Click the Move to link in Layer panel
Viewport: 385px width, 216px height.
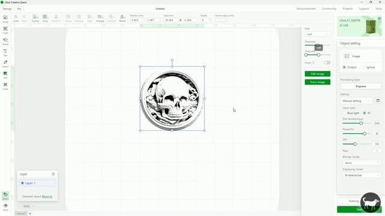(47, 196)
